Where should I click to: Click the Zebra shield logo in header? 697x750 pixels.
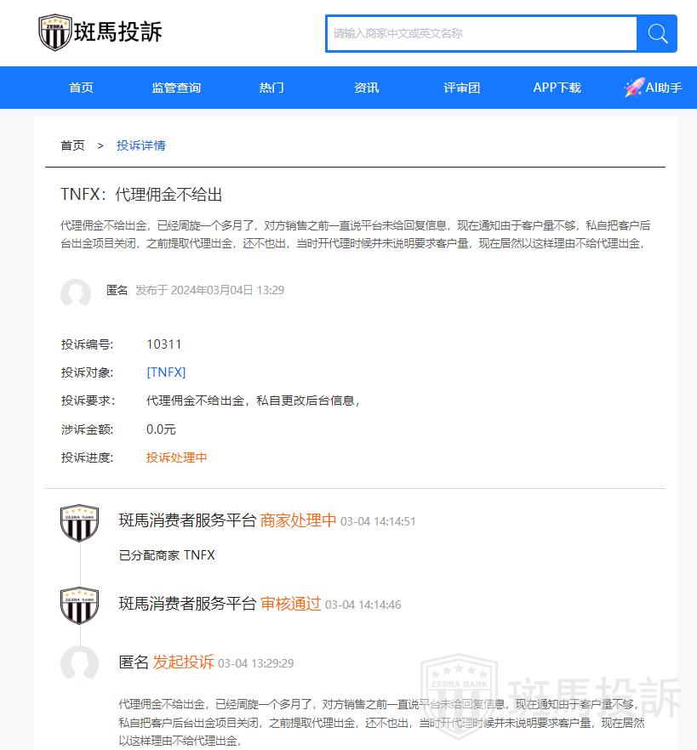coord(55,32)
